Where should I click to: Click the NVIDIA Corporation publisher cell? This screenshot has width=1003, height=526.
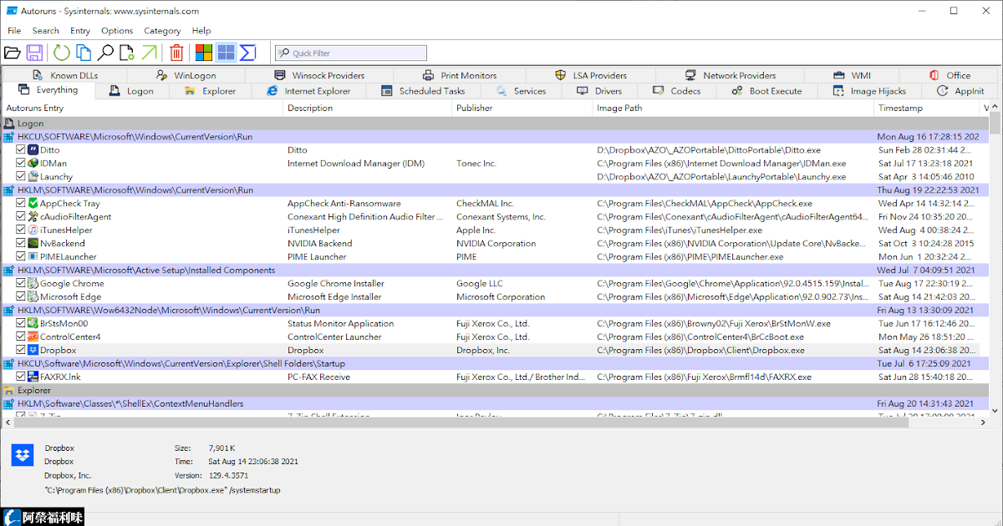496,243
